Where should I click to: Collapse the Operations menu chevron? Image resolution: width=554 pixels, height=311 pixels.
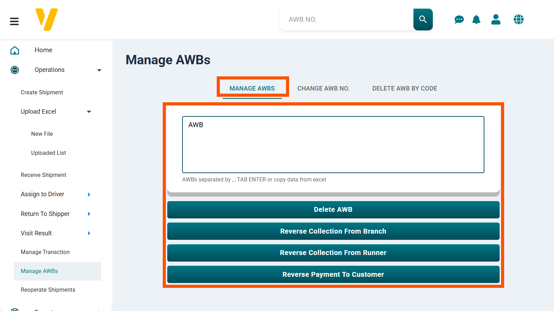pos(99,70)
